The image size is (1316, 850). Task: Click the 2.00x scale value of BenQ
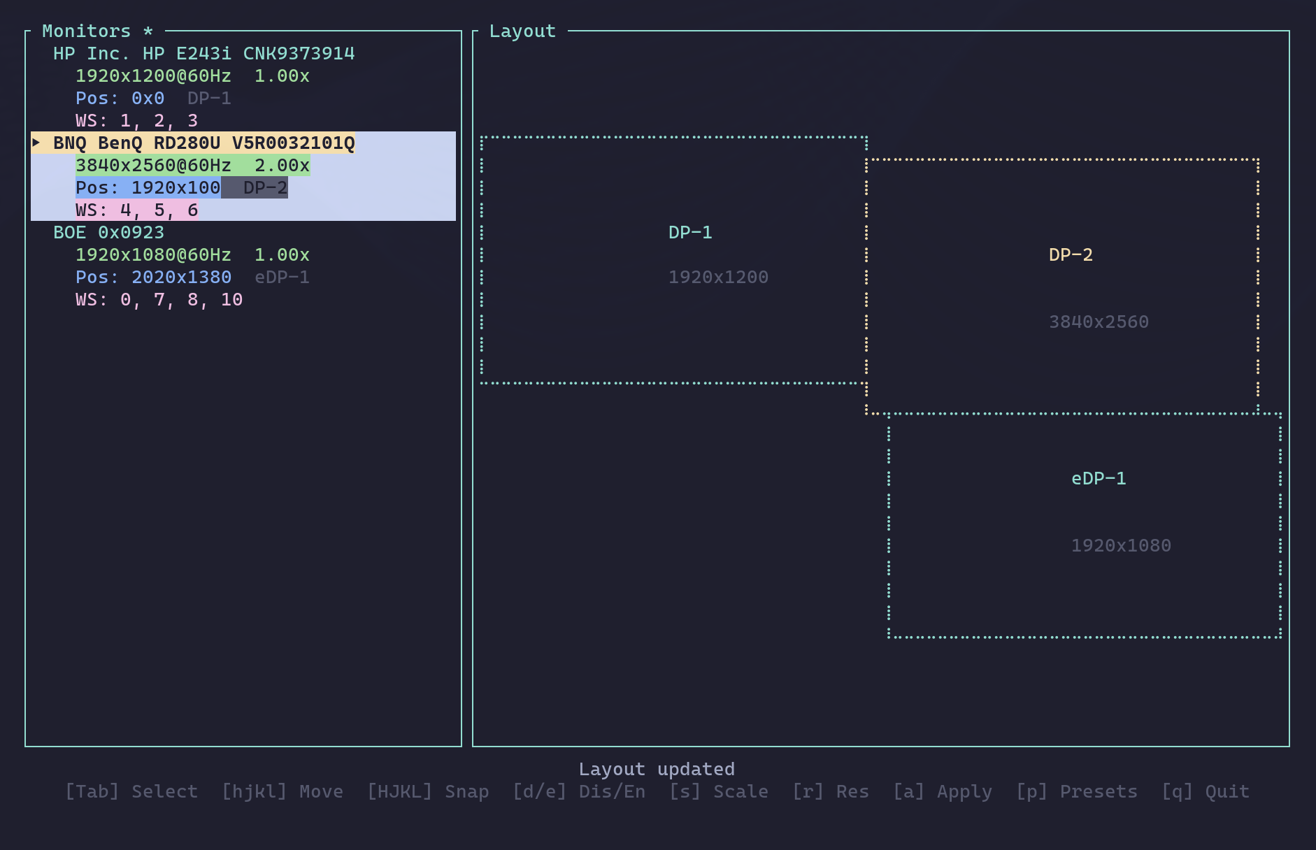point(282,165)
